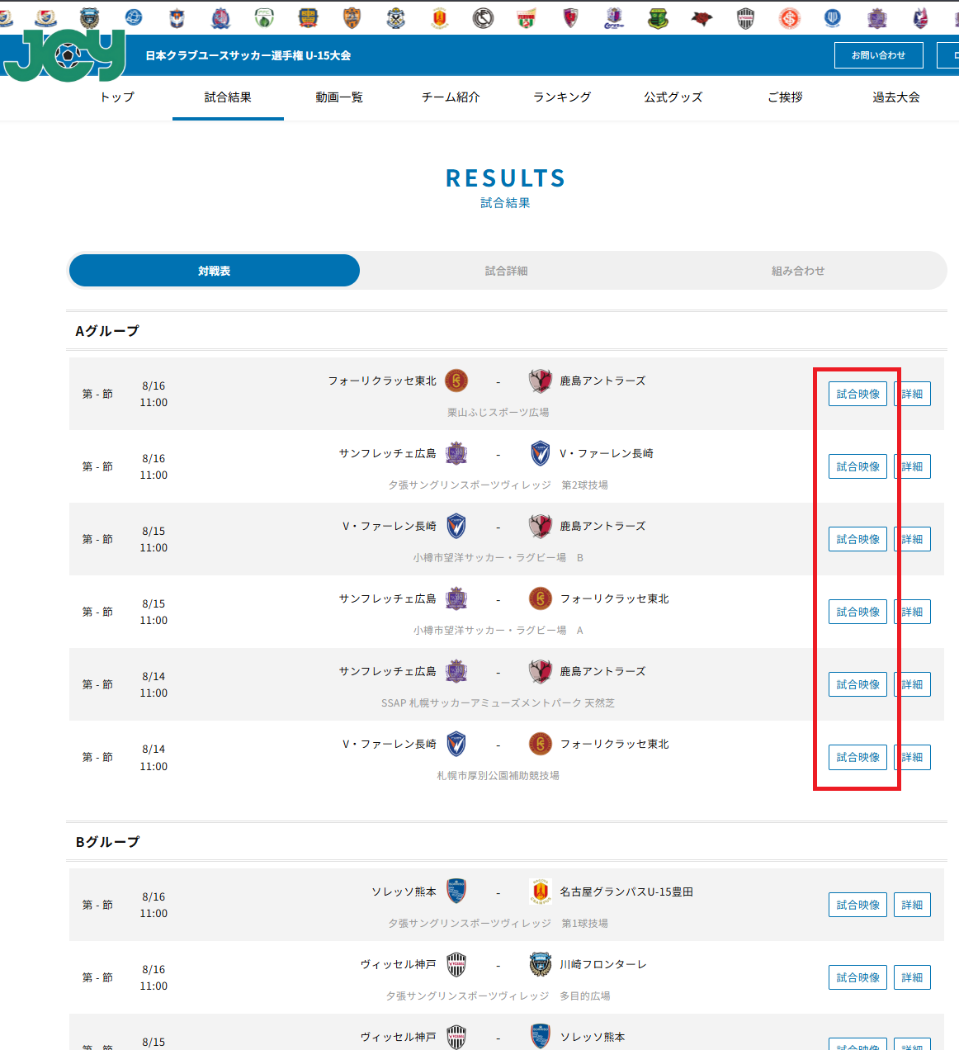The image size is (959, 1050).
Task: Open 試合映像 for フォーリクラッセ東北 vs 鹿島アントラーズ
Action: tap(857, 394)
